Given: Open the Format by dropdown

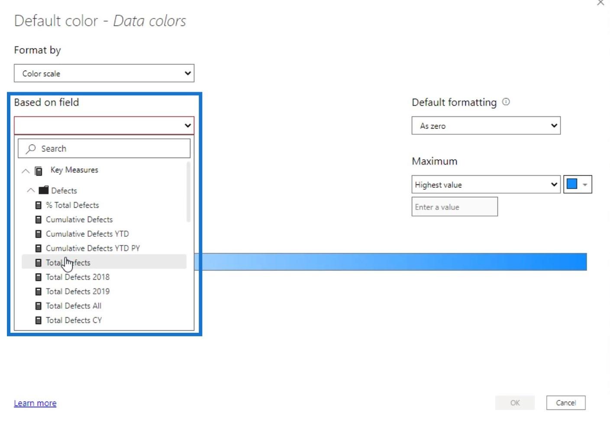Looking at the screenshot, I should (104, 73).
